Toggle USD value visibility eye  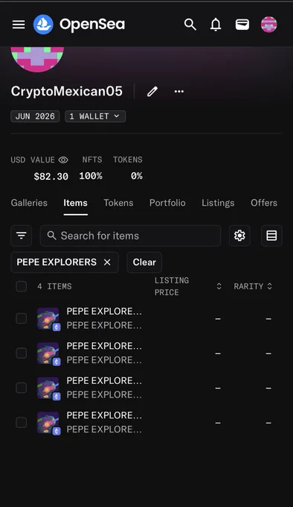(x=63, y=160)
